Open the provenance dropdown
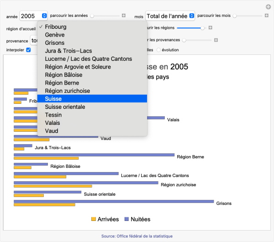Screen dimensions: 274x242 coord(34,40)
